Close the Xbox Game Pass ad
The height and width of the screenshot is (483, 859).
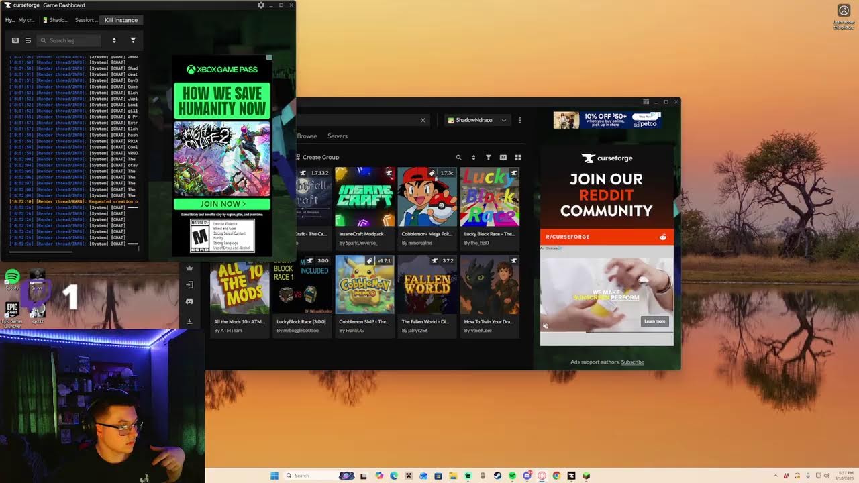[x=269, y=58]
